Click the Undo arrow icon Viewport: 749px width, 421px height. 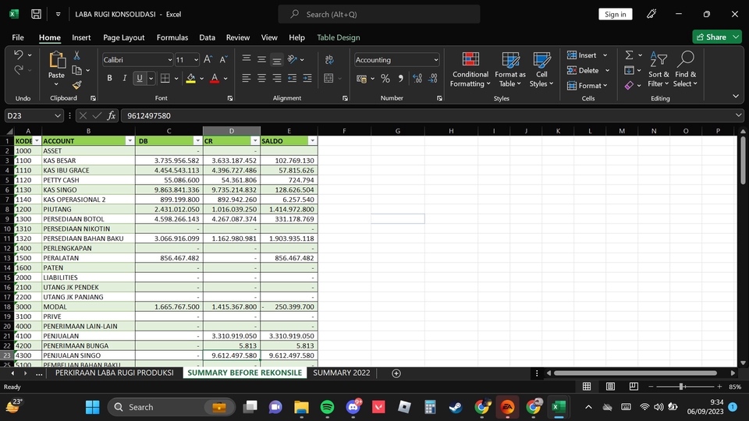[x=18, y=55]
